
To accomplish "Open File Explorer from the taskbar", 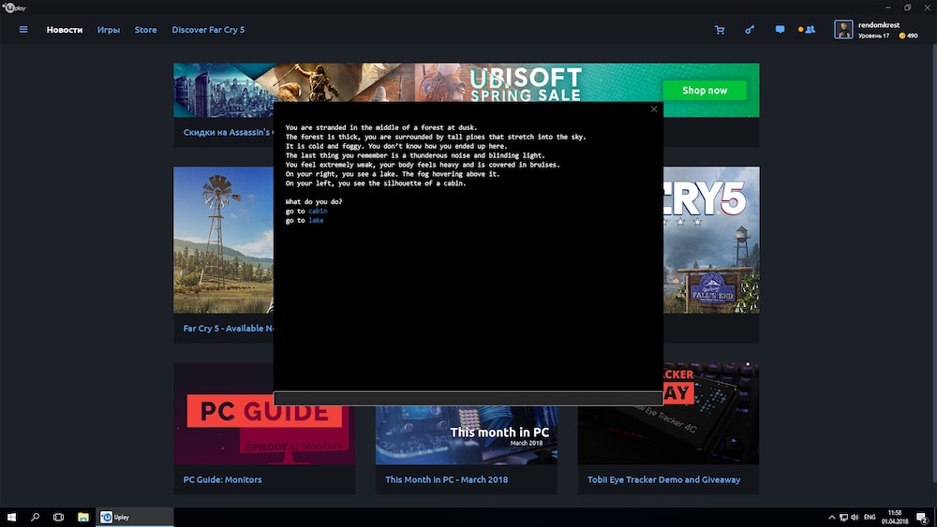I will click(x=83, y=517).
